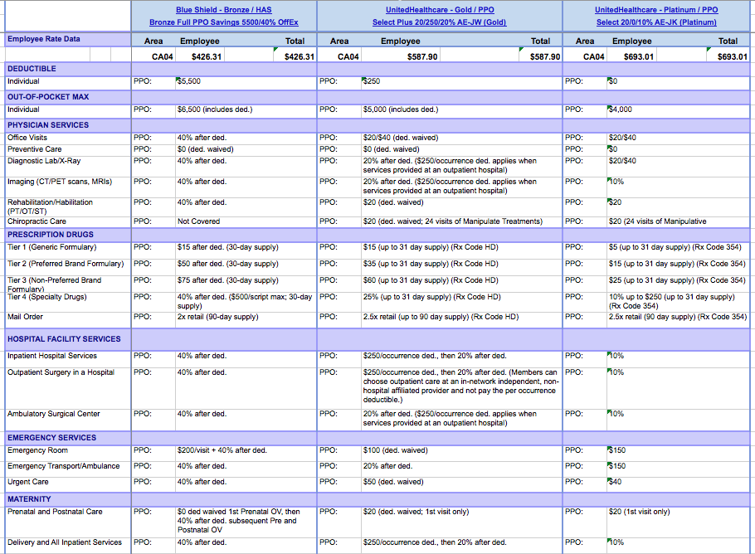Select the 10% up to $250 specialty cell
This screenshot has height=554, width=755.
coord(678,302)
